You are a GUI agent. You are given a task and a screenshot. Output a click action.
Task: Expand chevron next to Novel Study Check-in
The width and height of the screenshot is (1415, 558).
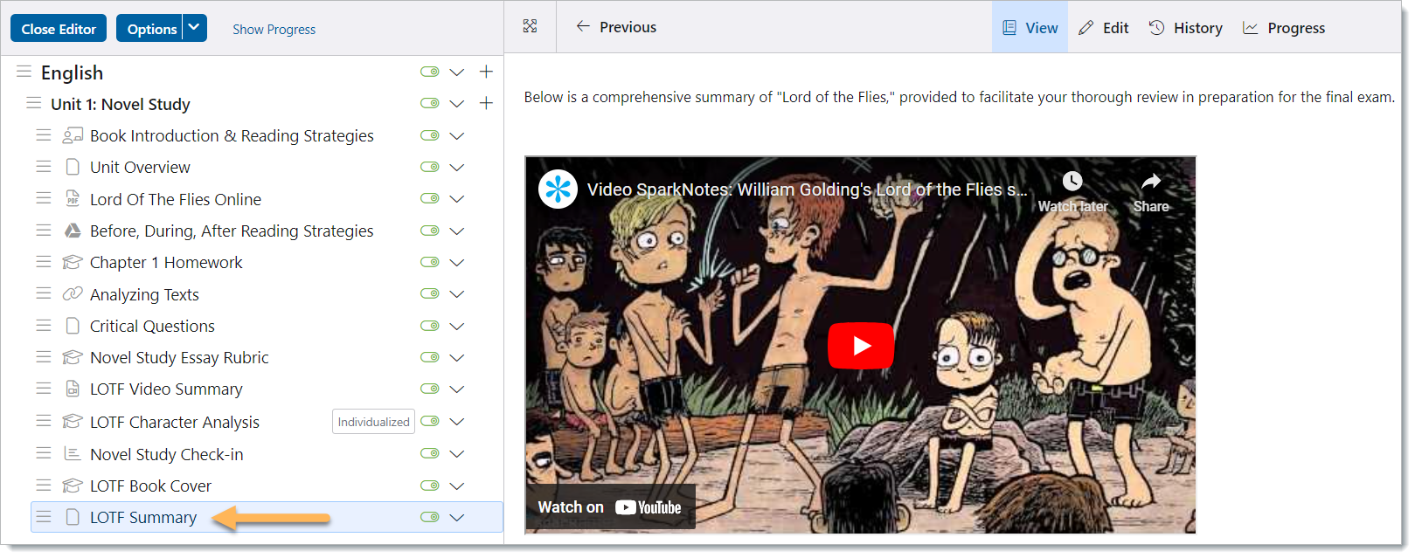point(456,454)
